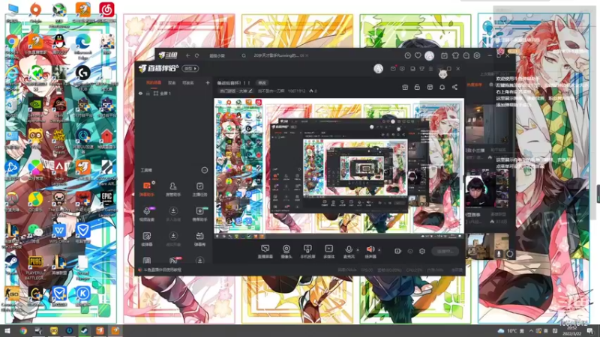Click the unlock icon in title row

click(417, 87)
